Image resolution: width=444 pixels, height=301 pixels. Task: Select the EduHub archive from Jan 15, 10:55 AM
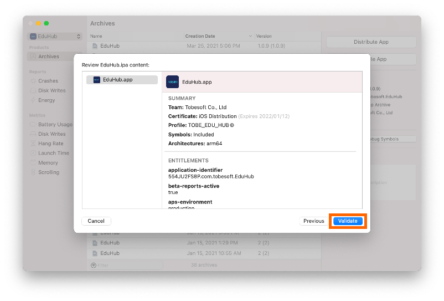(204, 253)
